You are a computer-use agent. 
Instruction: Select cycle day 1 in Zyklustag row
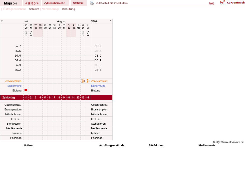coord(26,98)
